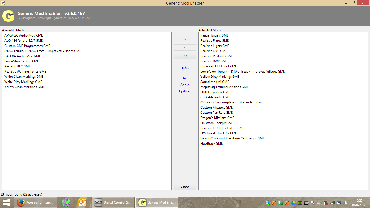Open the Tasks... link

pyautogui.click(x=185, y=67)
